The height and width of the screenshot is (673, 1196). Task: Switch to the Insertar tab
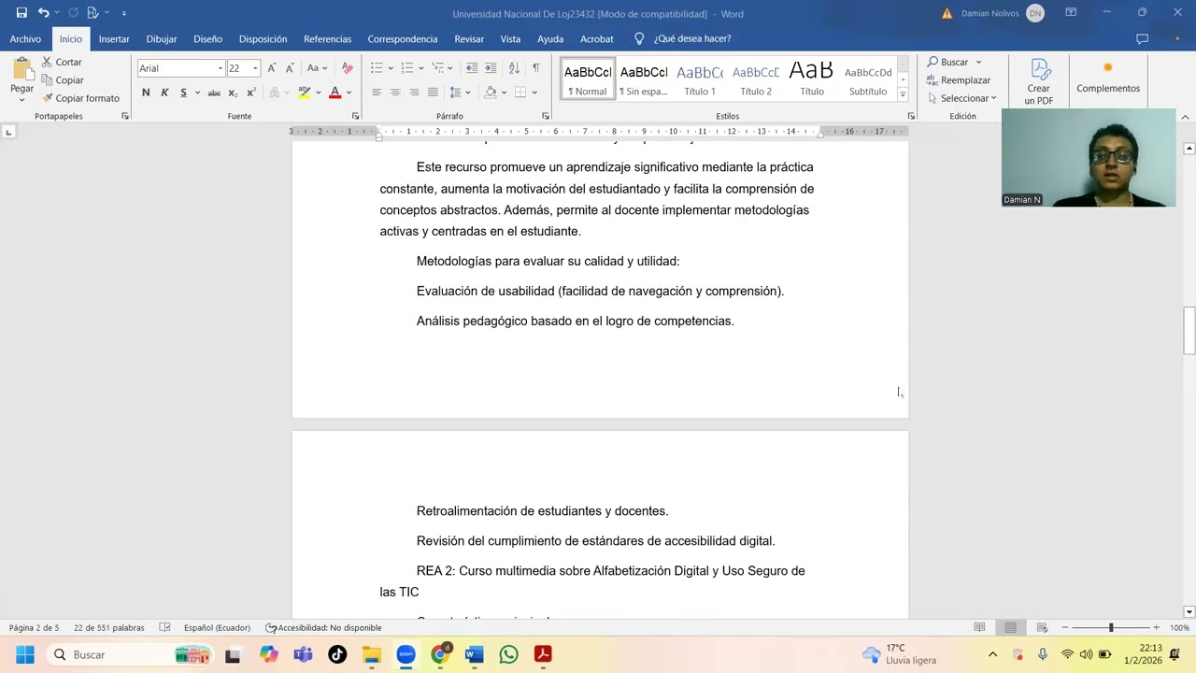[x=114, y=39]
